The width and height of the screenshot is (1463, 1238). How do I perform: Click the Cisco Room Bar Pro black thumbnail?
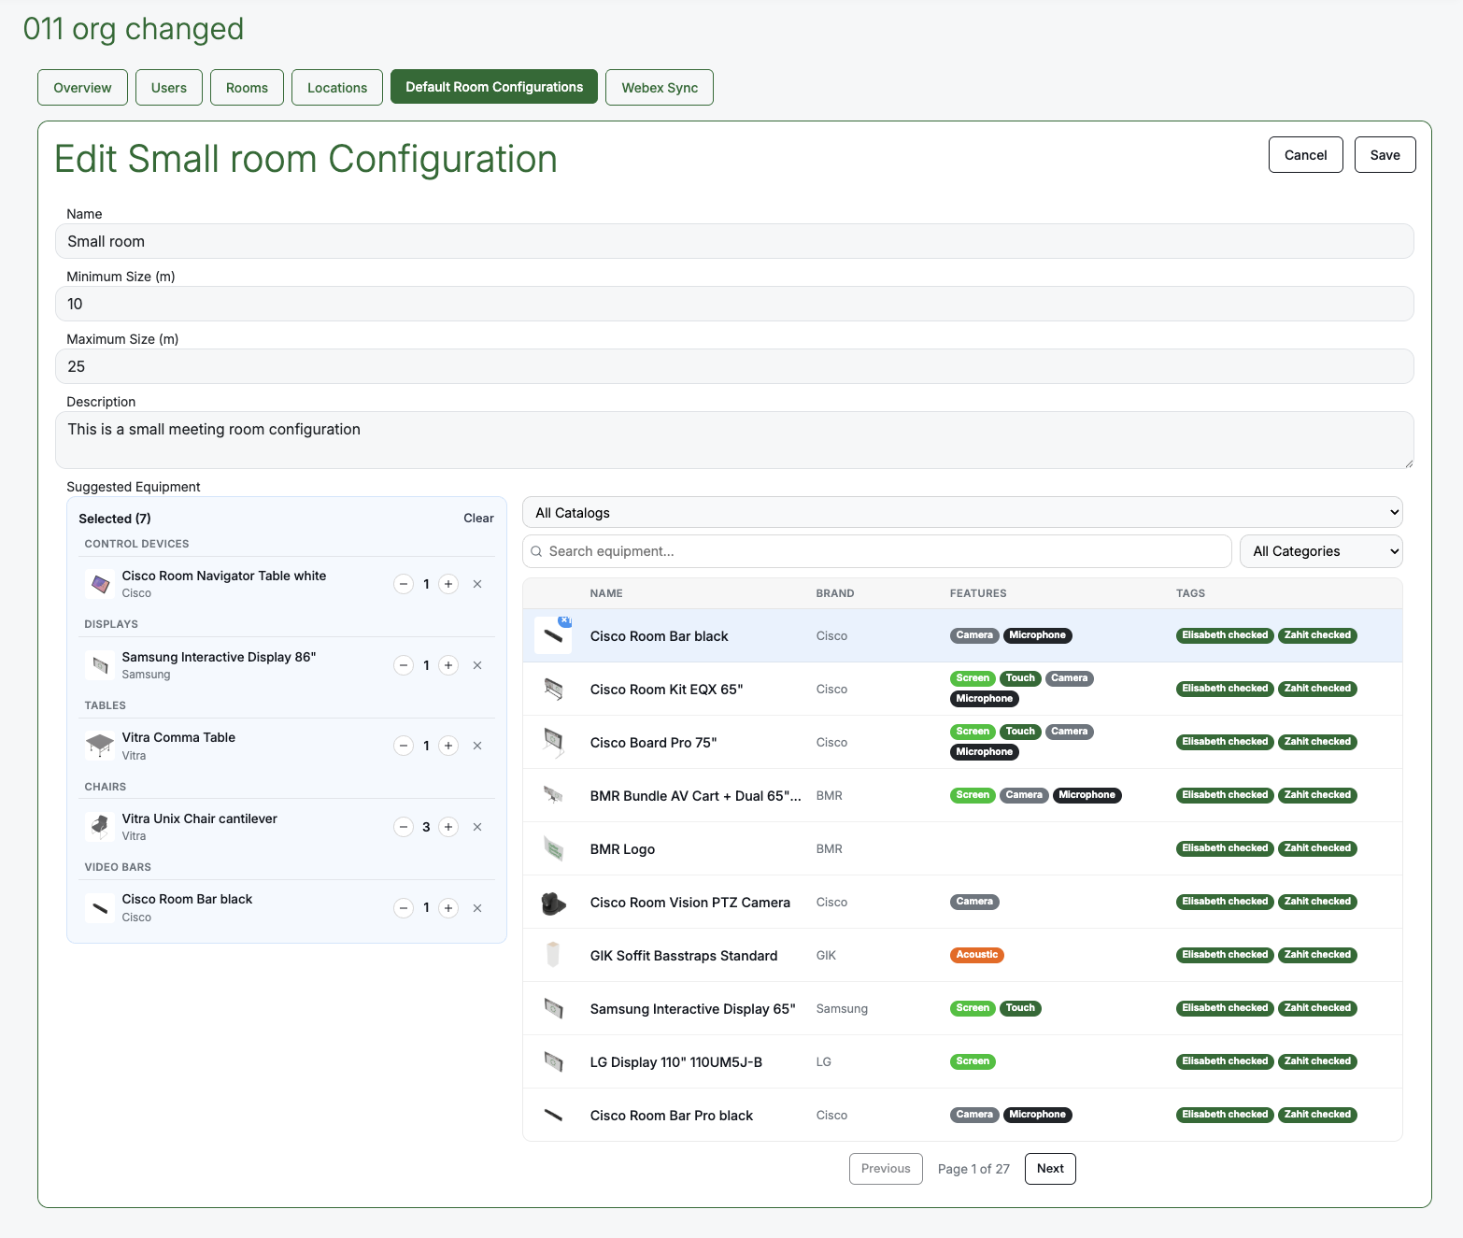553,1116
